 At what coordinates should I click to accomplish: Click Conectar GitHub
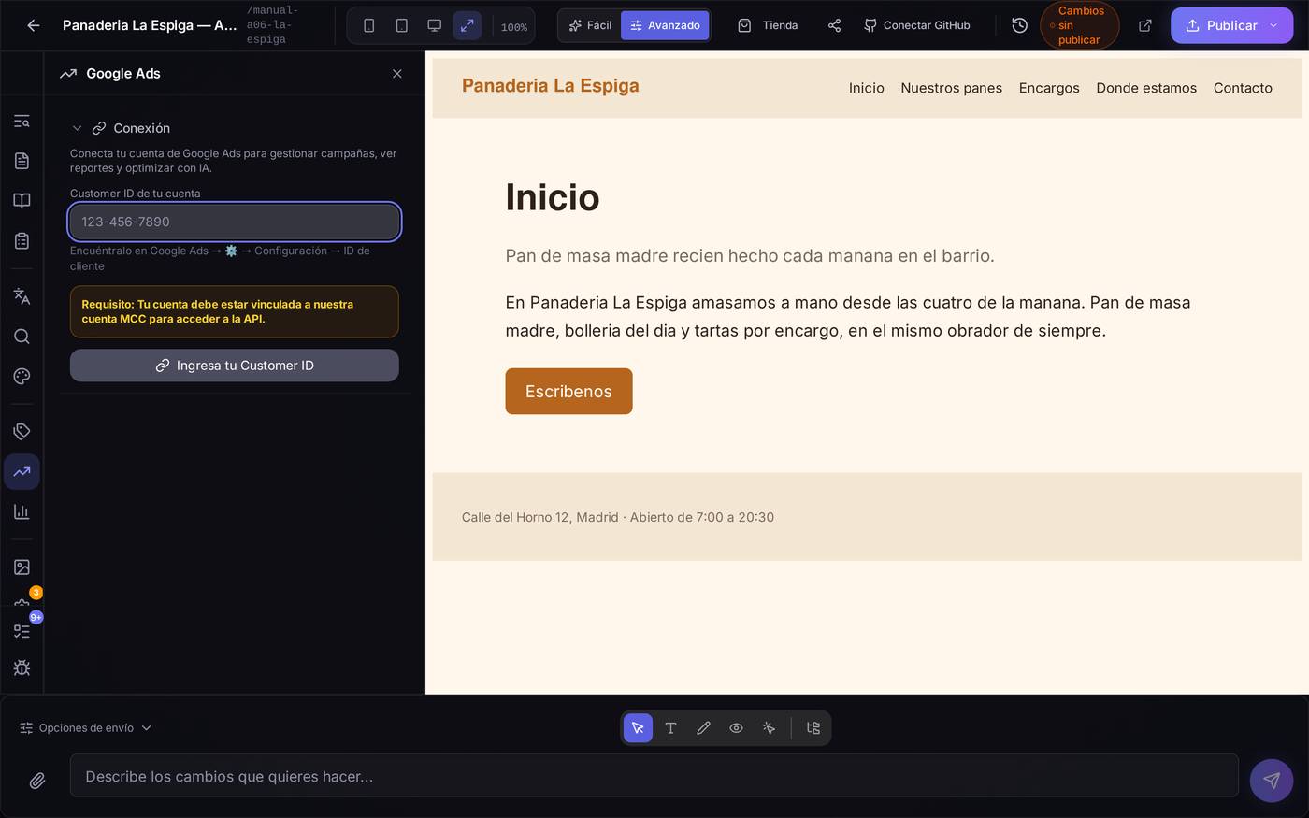pos(916,25)
